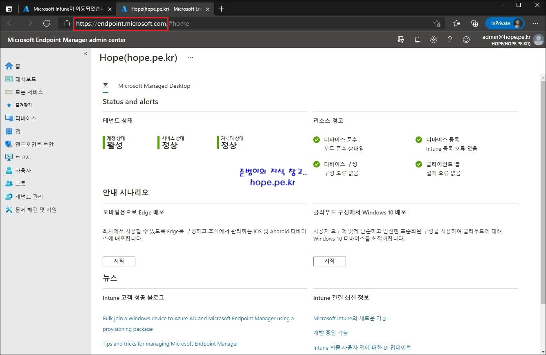Open 대시보드 dashboard in sidebar
This screenshot has width=546, height=355.
21,79
